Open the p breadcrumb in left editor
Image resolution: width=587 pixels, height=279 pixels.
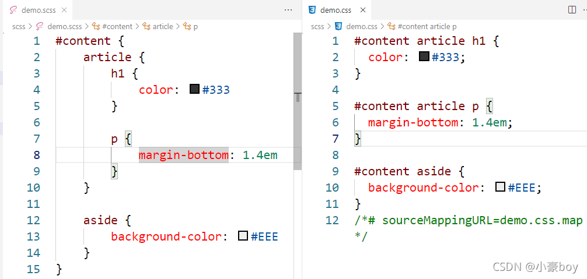195,27
